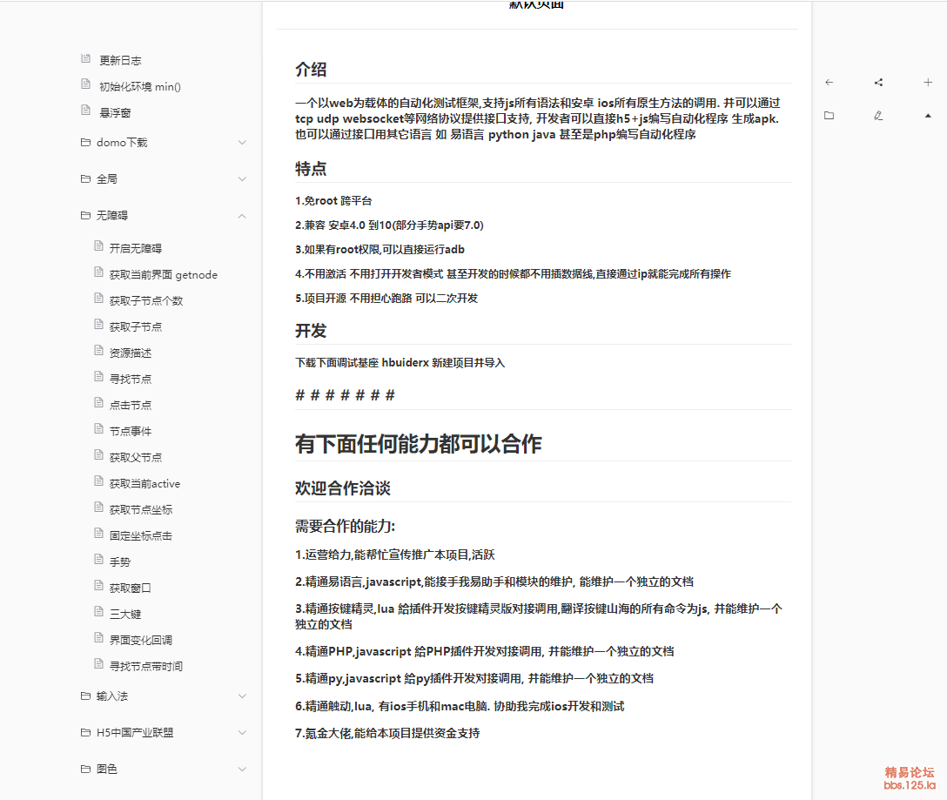Expand the 输入法 folder chevron
The width and height of the screenshot is (947, 800).
pos(242,696)
